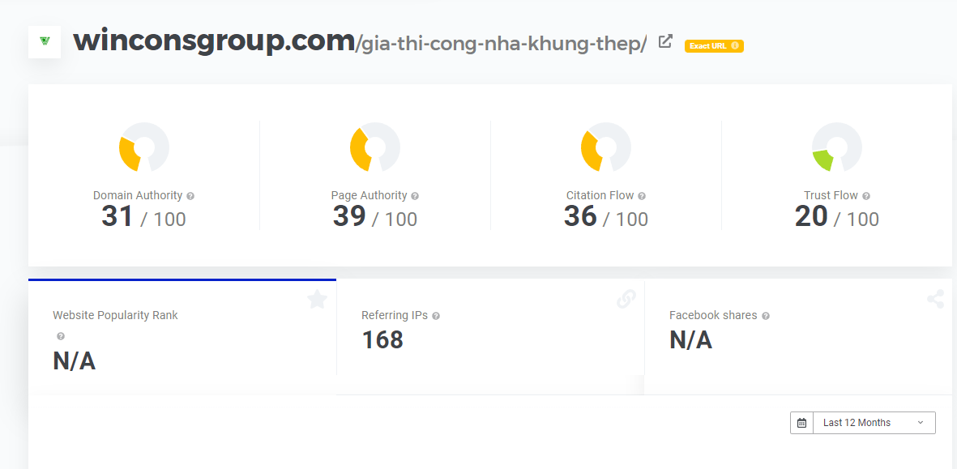Open the Last 12 Months date range dropdown
Image resolution: width=957 pixels, height=469 pixels.
(863, 423)
